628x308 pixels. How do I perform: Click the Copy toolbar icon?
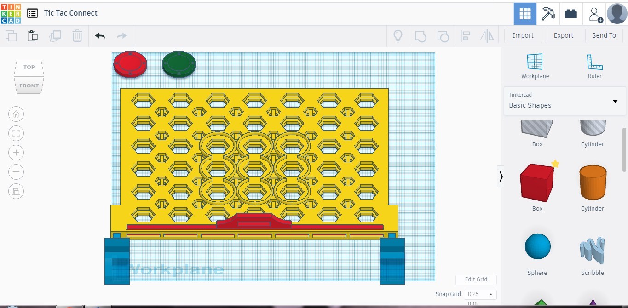click(x=11, y=36)
